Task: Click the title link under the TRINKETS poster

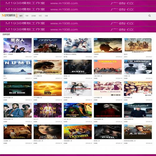Action: (98, 76)
